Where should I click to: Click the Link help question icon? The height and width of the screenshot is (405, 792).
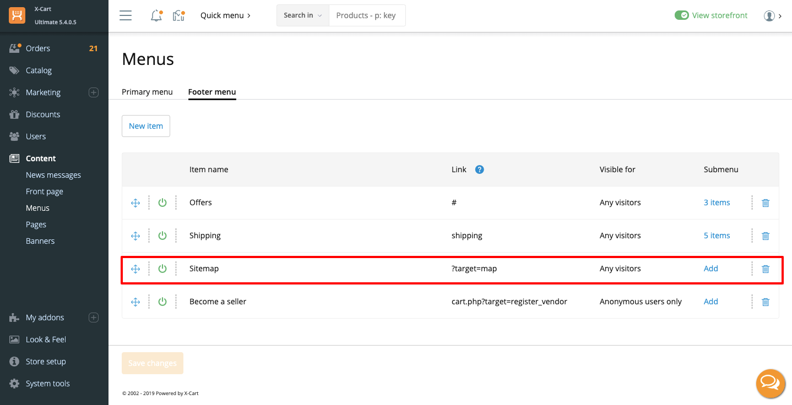tap(479, 169)
